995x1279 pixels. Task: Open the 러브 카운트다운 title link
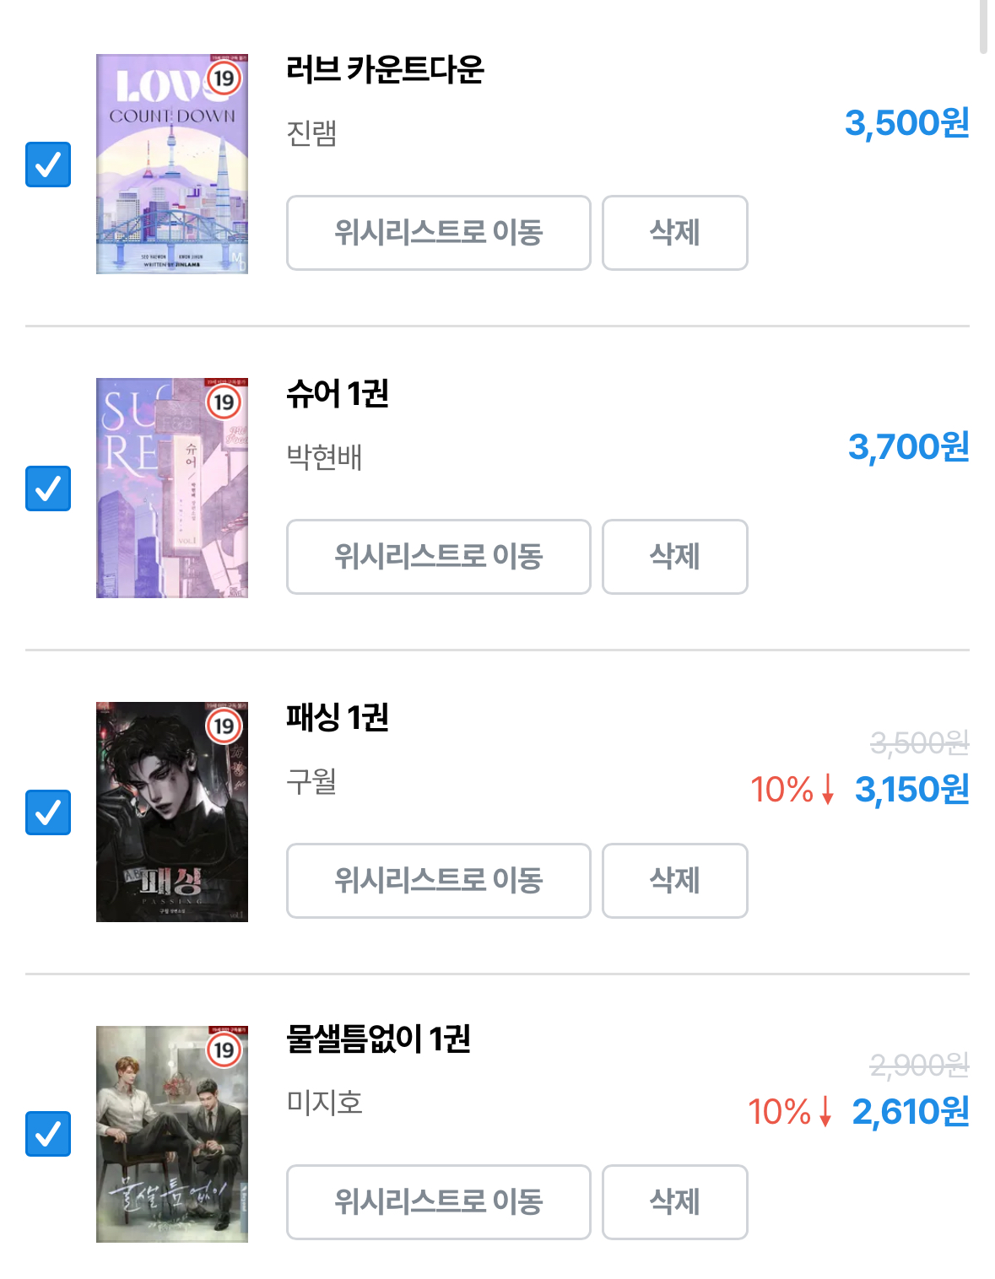385,69
